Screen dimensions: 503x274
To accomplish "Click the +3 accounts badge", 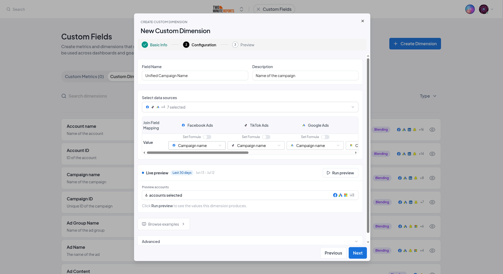I will click(352, 195).
